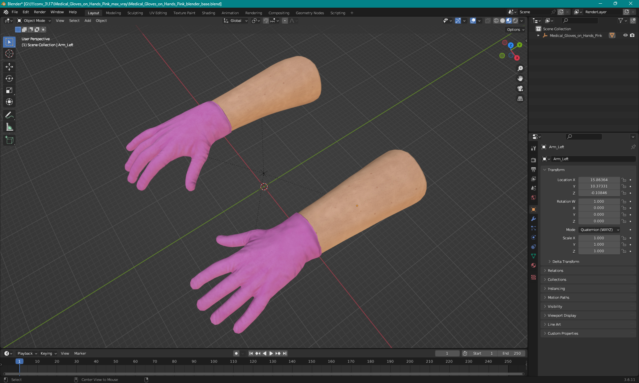This screenshot has height=383, width=639.
Task: Hide Medical_Gloves_on_Hands_Pink in viewport
Action: click(625, 35)
